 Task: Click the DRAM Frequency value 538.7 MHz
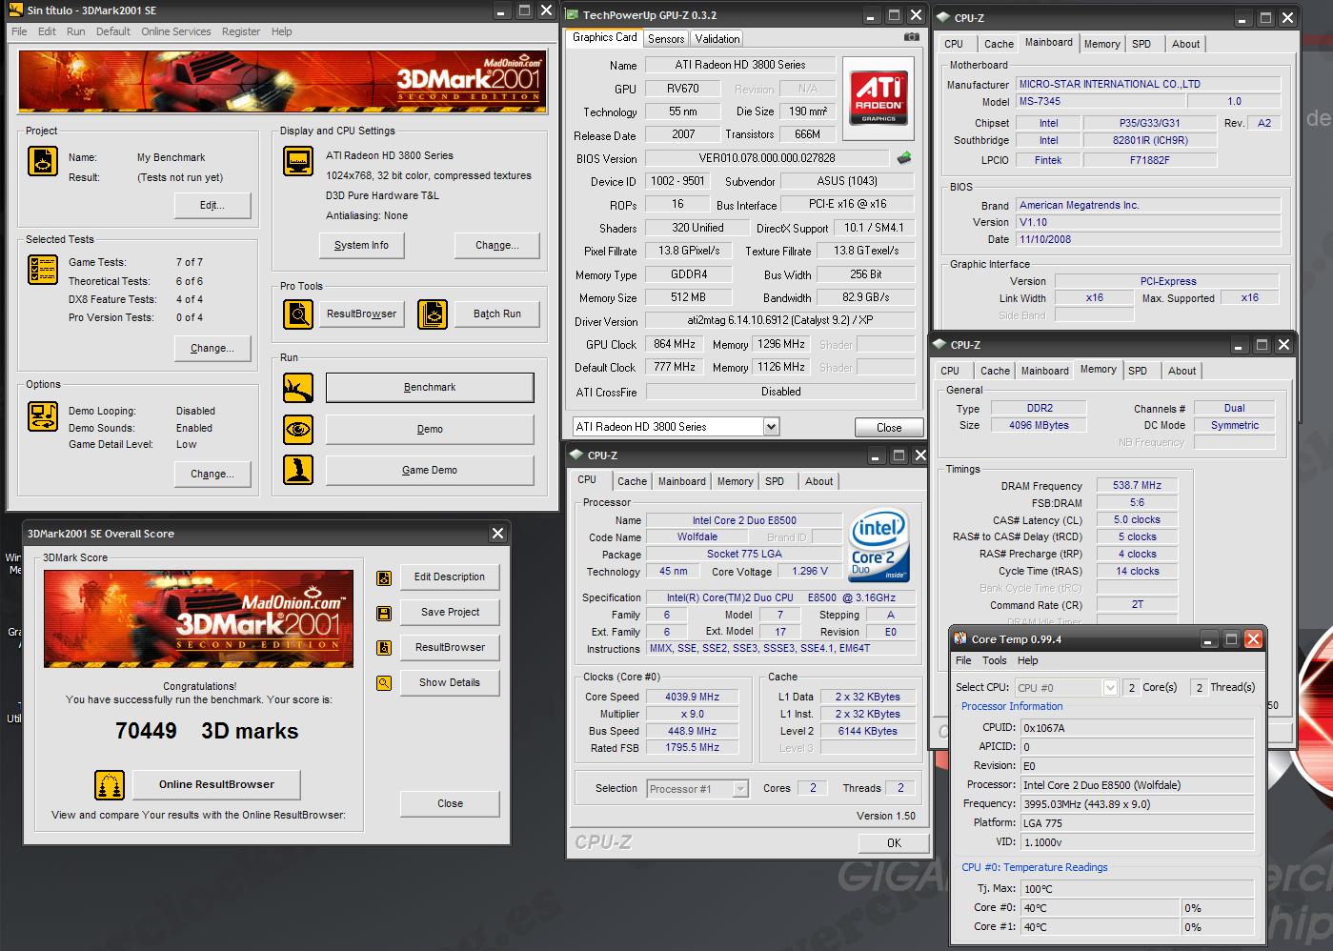pyautogui.click(x=1138, y=486)
